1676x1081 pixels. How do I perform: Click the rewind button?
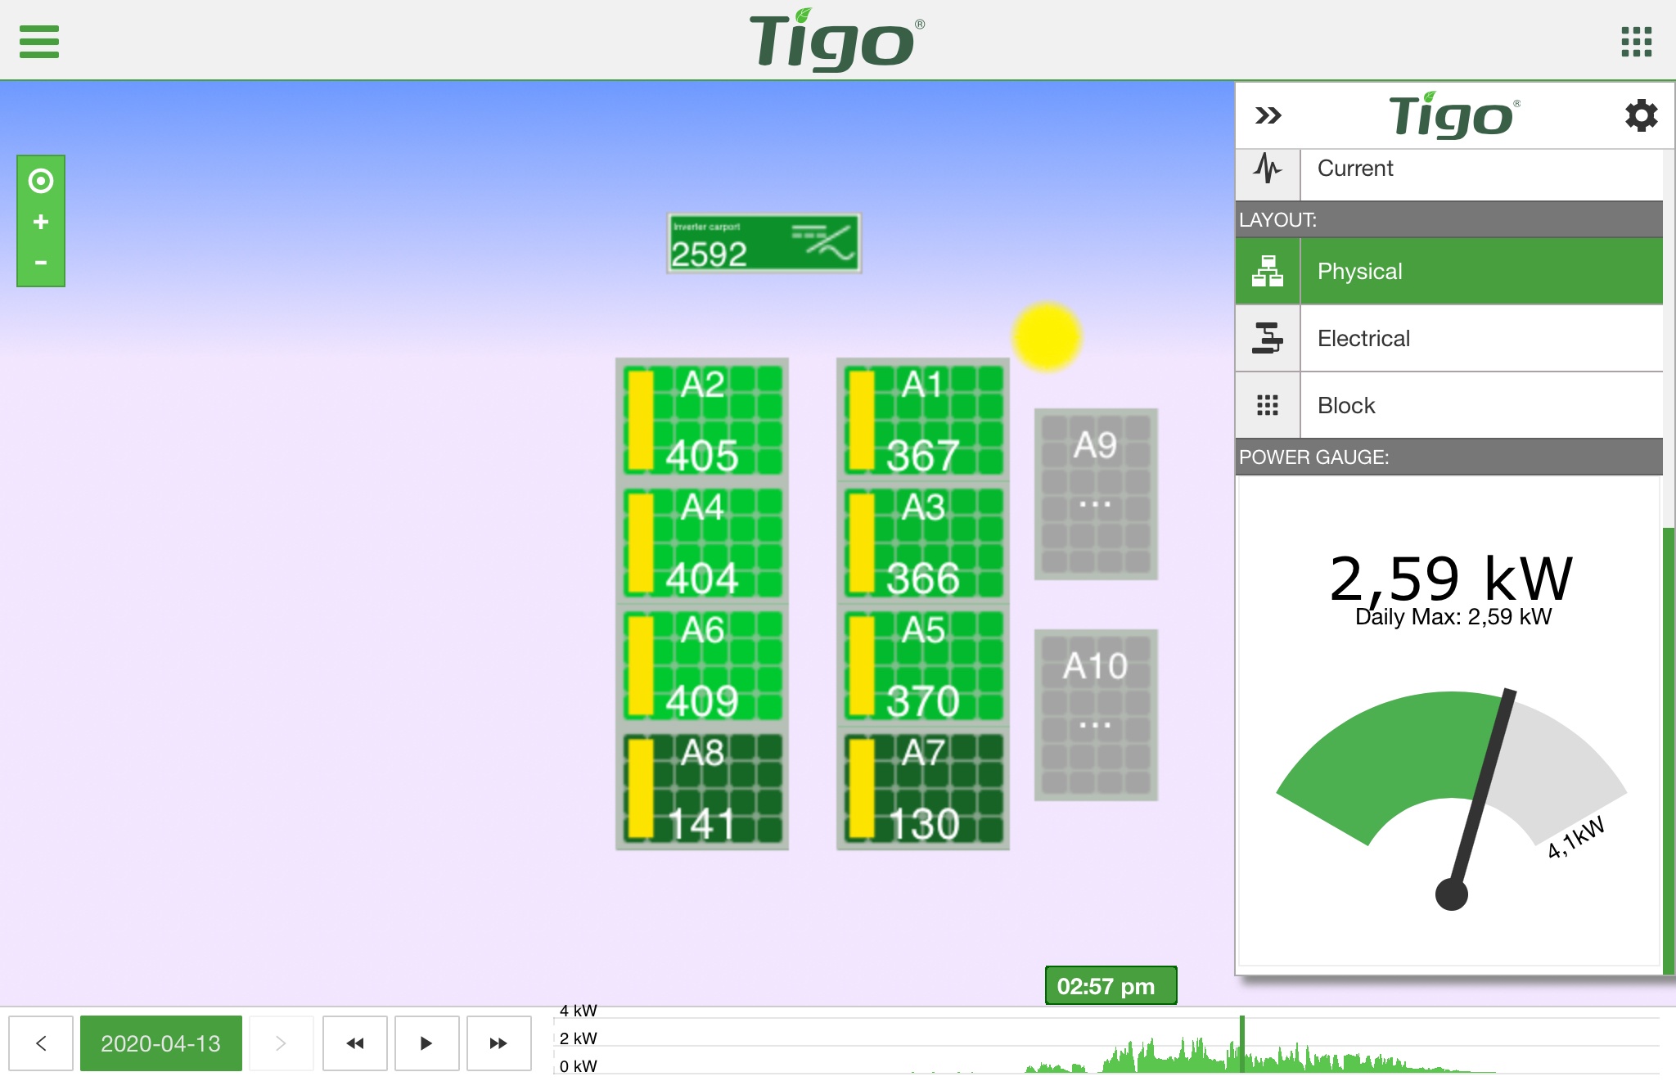355,1043
